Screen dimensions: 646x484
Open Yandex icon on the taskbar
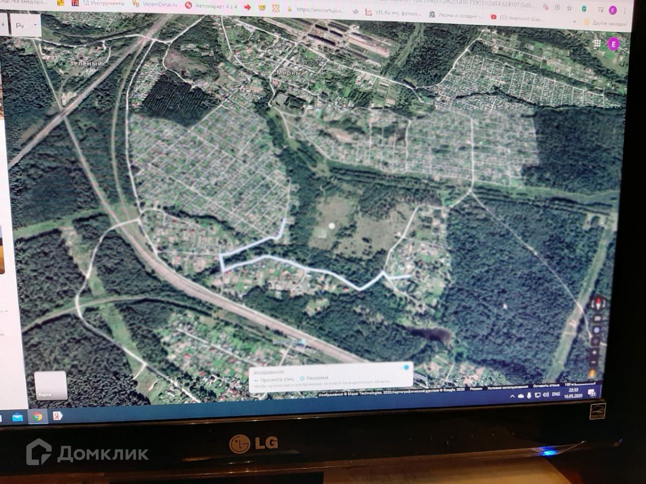click(57, 415)
